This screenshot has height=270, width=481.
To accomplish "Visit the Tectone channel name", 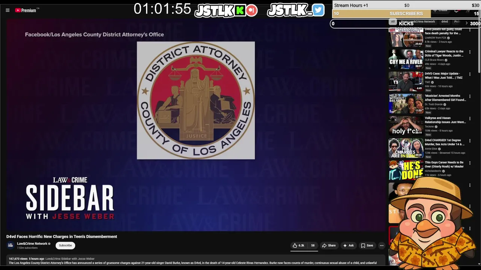I will [430, 126].
